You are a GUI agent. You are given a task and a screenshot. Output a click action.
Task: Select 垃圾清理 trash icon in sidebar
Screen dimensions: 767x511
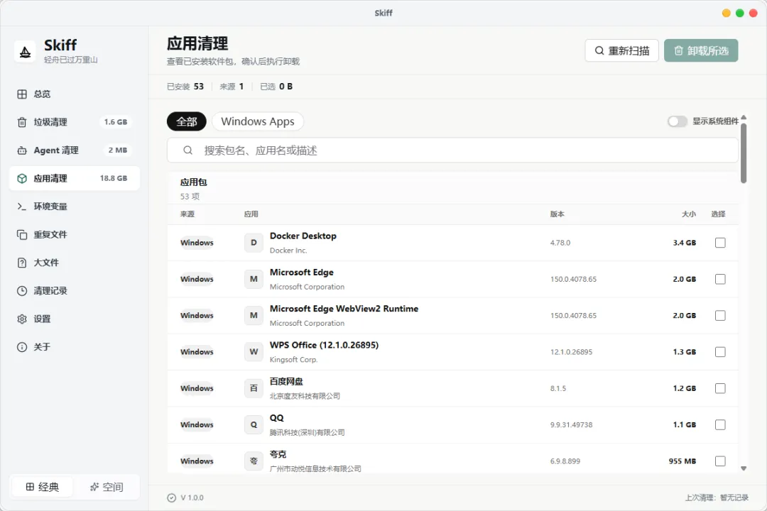pyautogui.click(x=22, y=122)
